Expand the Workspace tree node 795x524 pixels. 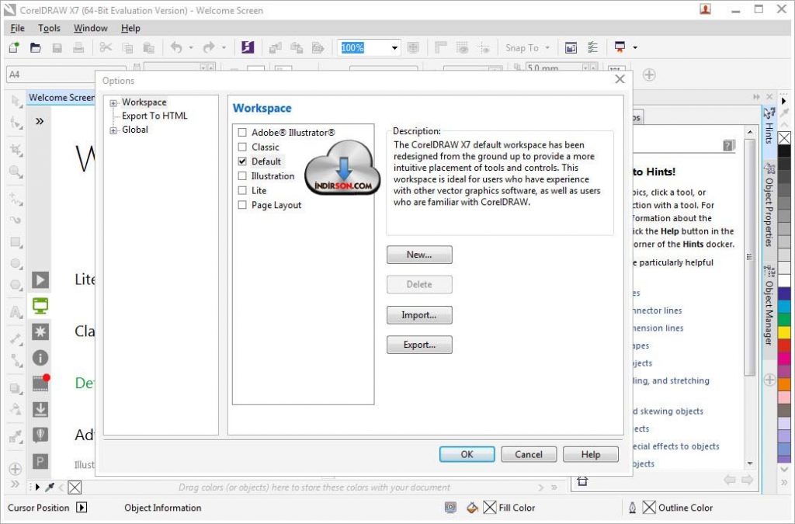click(113, 103)
